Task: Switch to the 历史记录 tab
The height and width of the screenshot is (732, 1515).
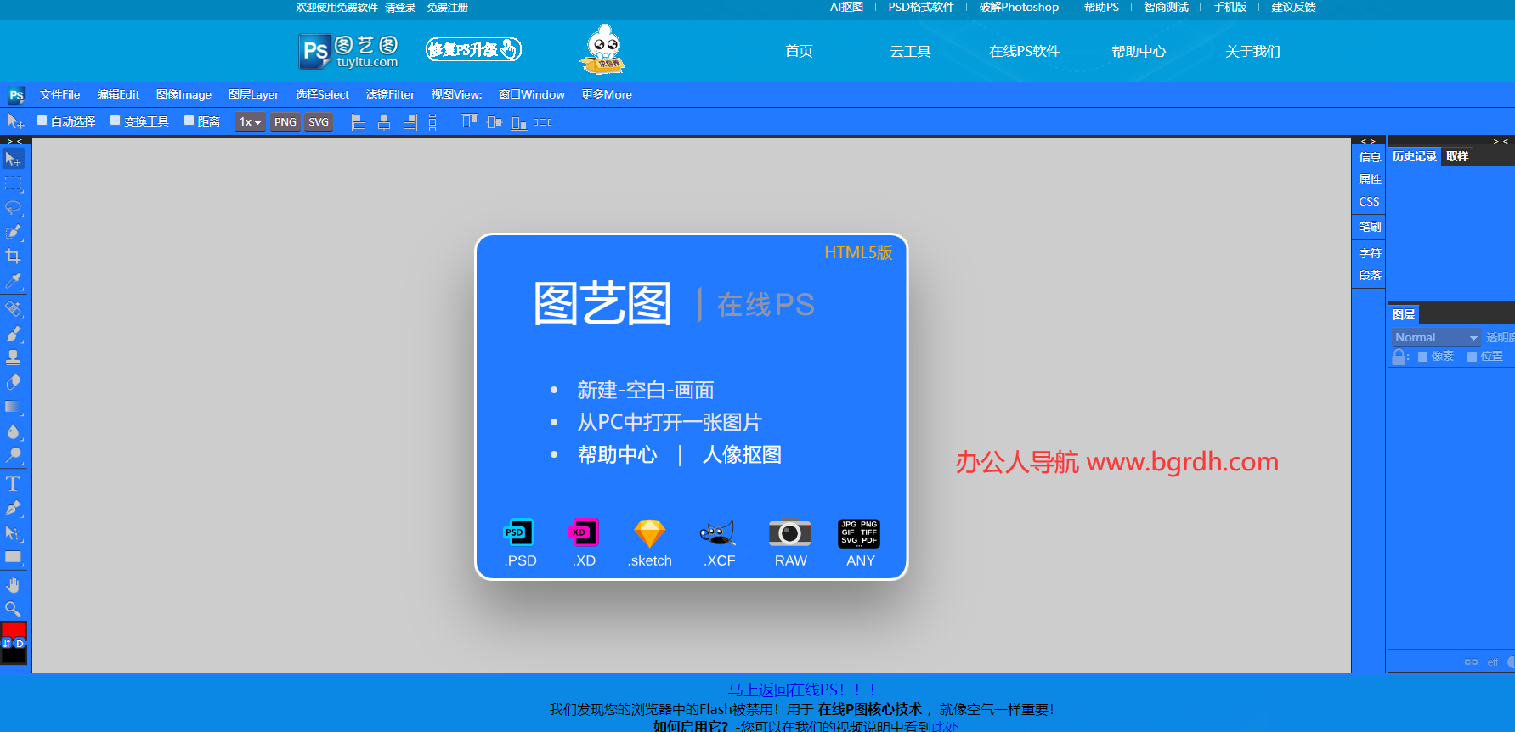Action: pos(1415,156)
